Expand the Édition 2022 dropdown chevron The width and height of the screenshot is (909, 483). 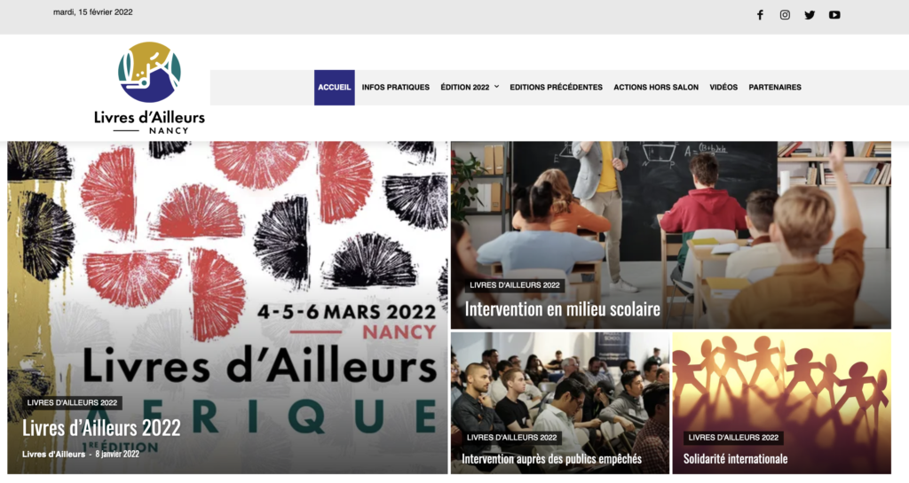click(x=497, y=87)
